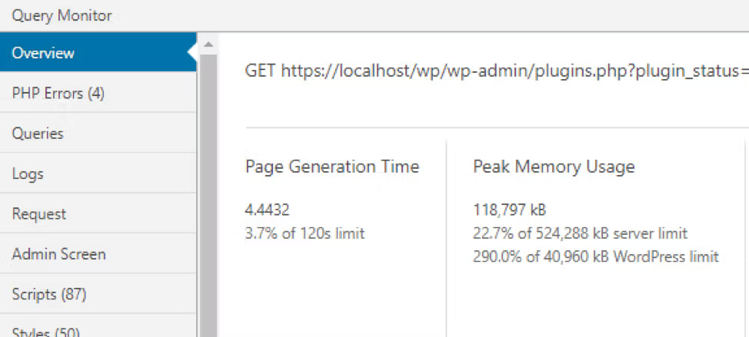
Task: Click the Query Monitor title
Action: [62, 15]
